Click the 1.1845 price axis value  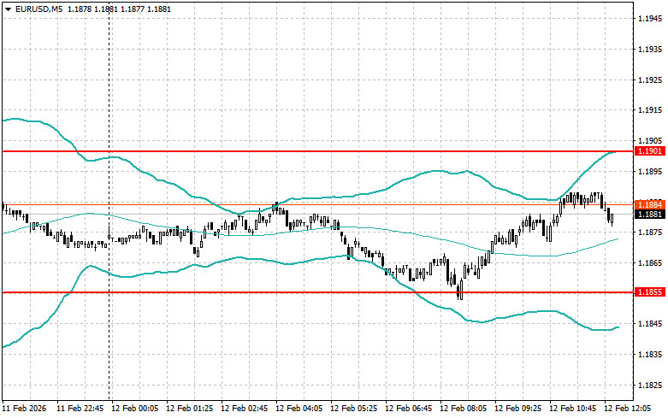click(650, 324)
